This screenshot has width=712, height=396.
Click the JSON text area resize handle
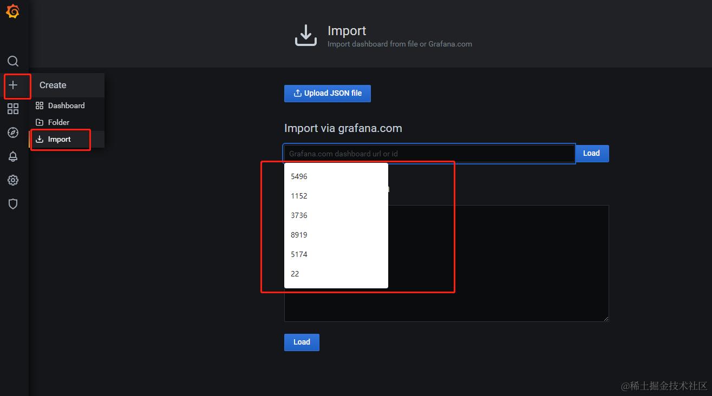coord(605,318)
